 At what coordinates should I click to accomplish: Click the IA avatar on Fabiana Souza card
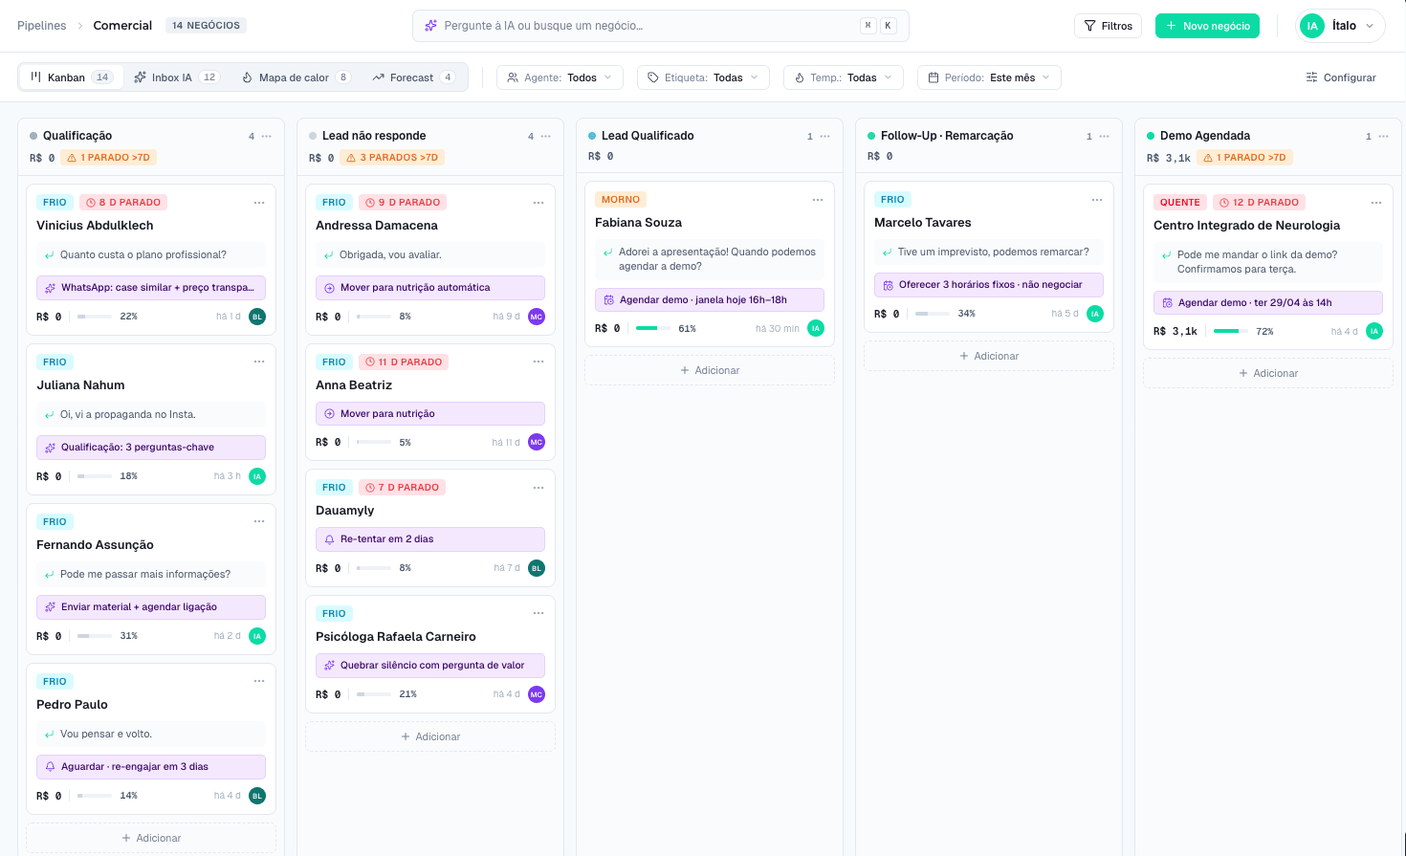[x=815, y=328]
